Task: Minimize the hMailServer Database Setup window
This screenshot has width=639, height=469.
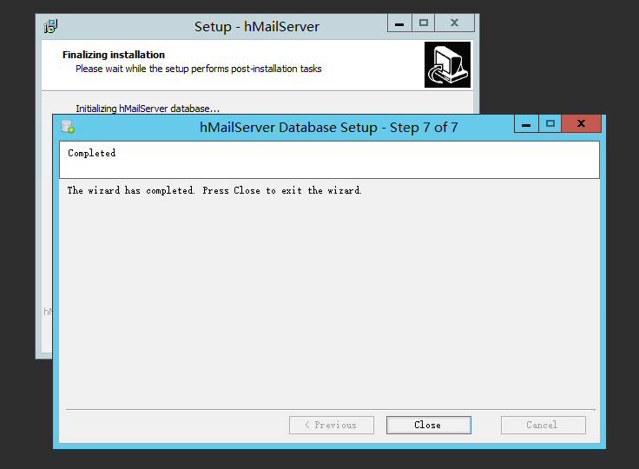Action: (x=526, y=123)
